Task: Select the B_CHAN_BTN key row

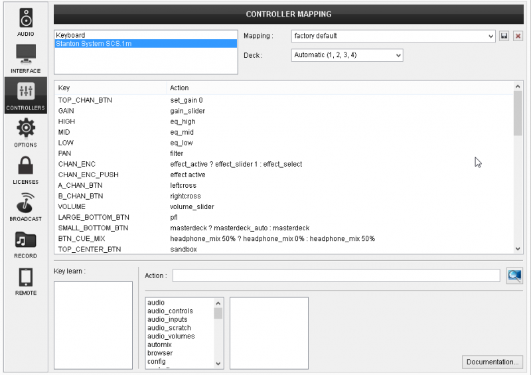Action: coord(284,196)
